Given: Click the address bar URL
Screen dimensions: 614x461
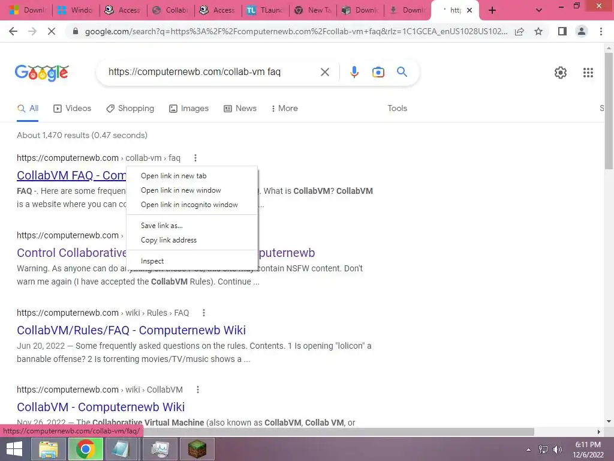Looking at the screenshot, I should (296, 31).
